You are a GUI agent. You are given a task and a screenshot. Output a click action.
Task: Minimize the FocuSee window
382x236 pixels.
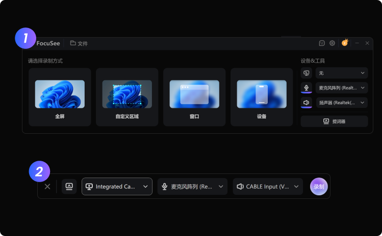click(x=357, y=43)
